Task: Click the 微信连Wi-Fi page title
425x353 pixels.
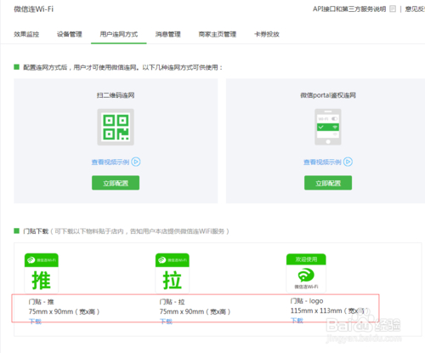Action: (34, 9)
